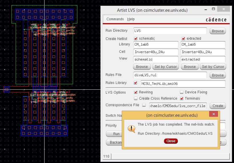
Task: Disable the Rewiring option
Action: pos(136,92)
